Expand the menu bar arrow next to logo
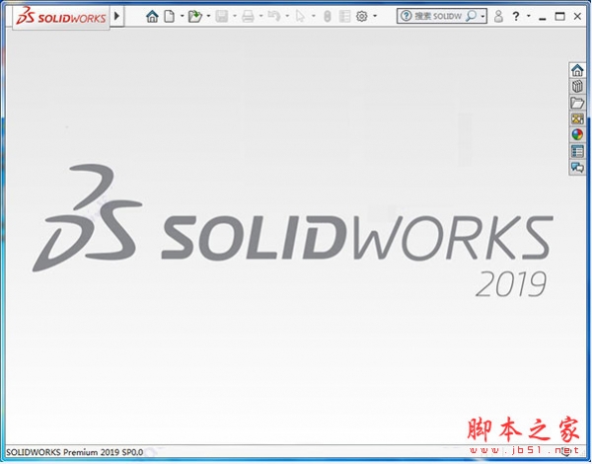Image resolution: width=592 pixels, height=464 pixels. [x=117, y=16]
